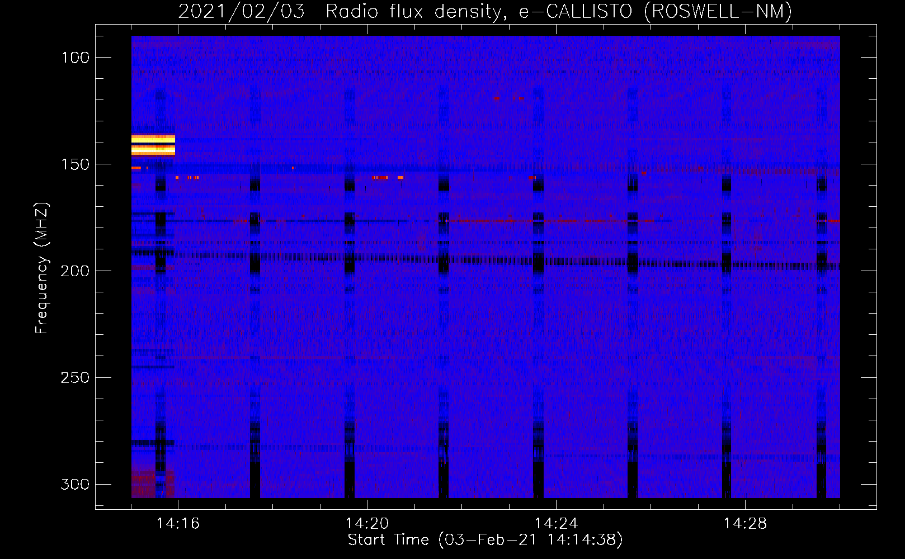The height and width of the screenshot is (559, 905).
Task: Click the '14:20' time tick label
Action: click(x=367, y=524)
